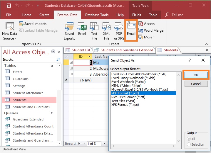
Task: Open the All Access Objects category dropdown
Action: (x=53, y=51)
